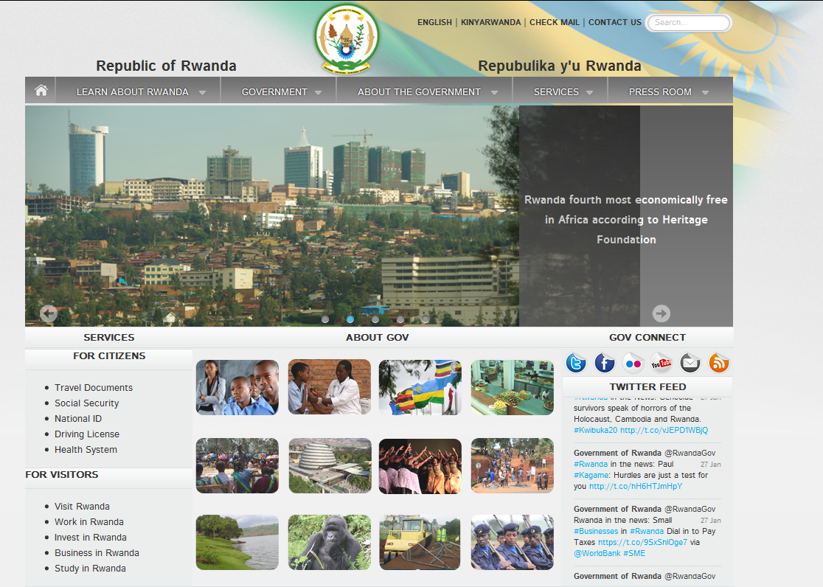Open the vegetable market thumbnail
The width and height of the screenshot is (823, 587).
tap(513, 387)
